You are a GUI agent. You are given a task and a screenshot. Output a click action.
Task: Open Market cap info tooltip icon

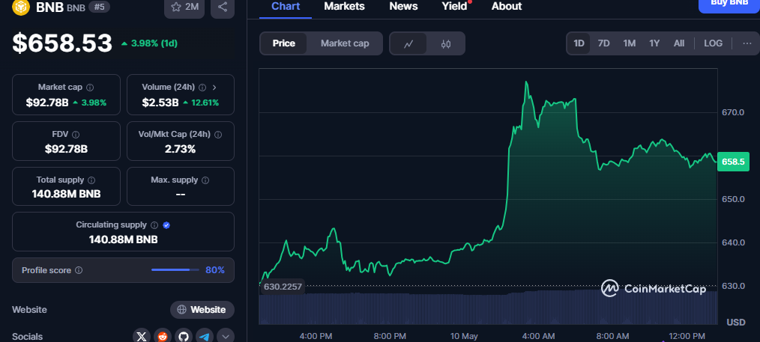(x=90, y=88)
